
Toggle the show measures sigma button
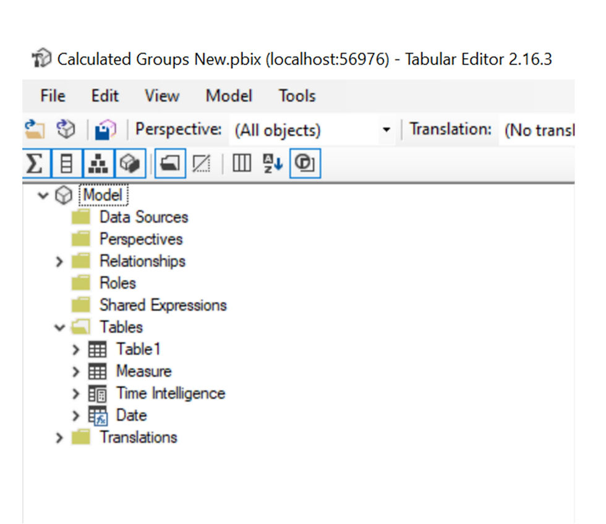click(x=35, y=163)
